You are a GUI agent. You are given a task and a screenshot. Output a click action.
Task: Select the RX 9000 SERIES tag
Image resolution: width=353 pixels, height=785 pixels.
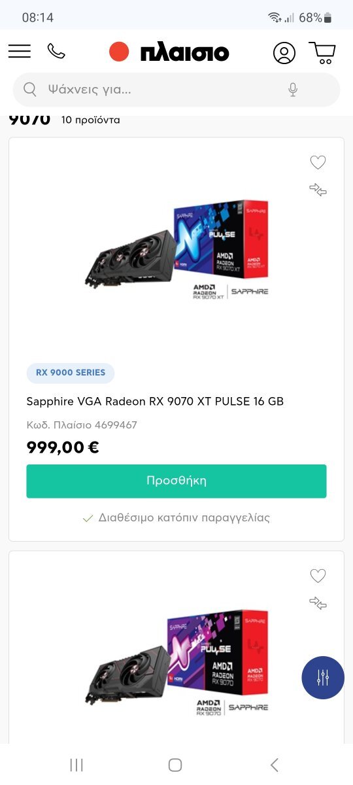(71, 373)
